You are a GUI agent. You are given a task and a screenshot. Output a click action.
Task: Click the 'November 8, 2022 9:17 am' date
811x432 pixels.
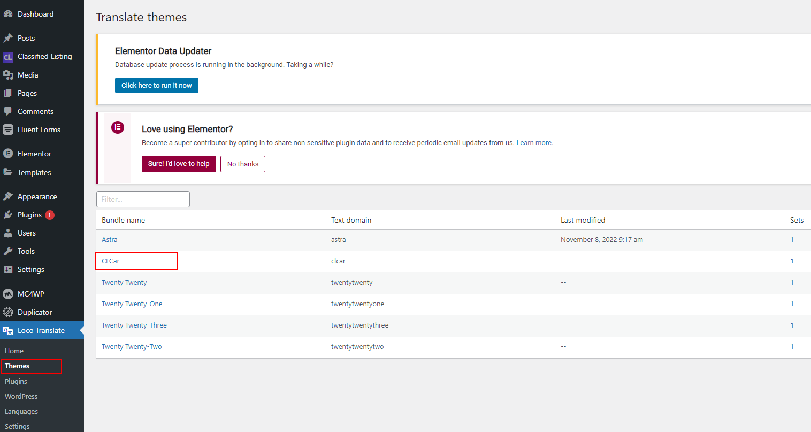point(602,240)
